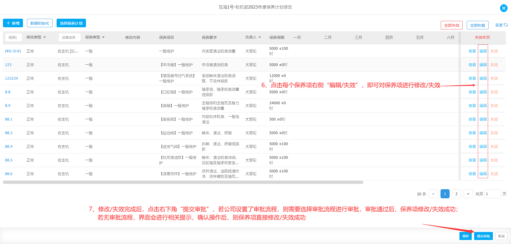Click 失效 for row 8.8
Image resolution: width=511 pixels, height=244 pixels.
click(494, 92)
